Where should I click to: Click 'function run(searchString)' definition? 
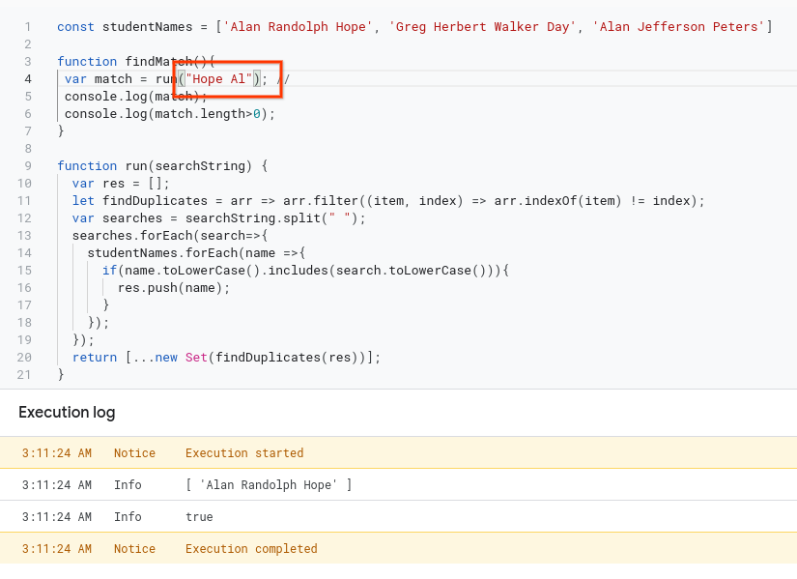pyautogui.click(x=155, y=166)
